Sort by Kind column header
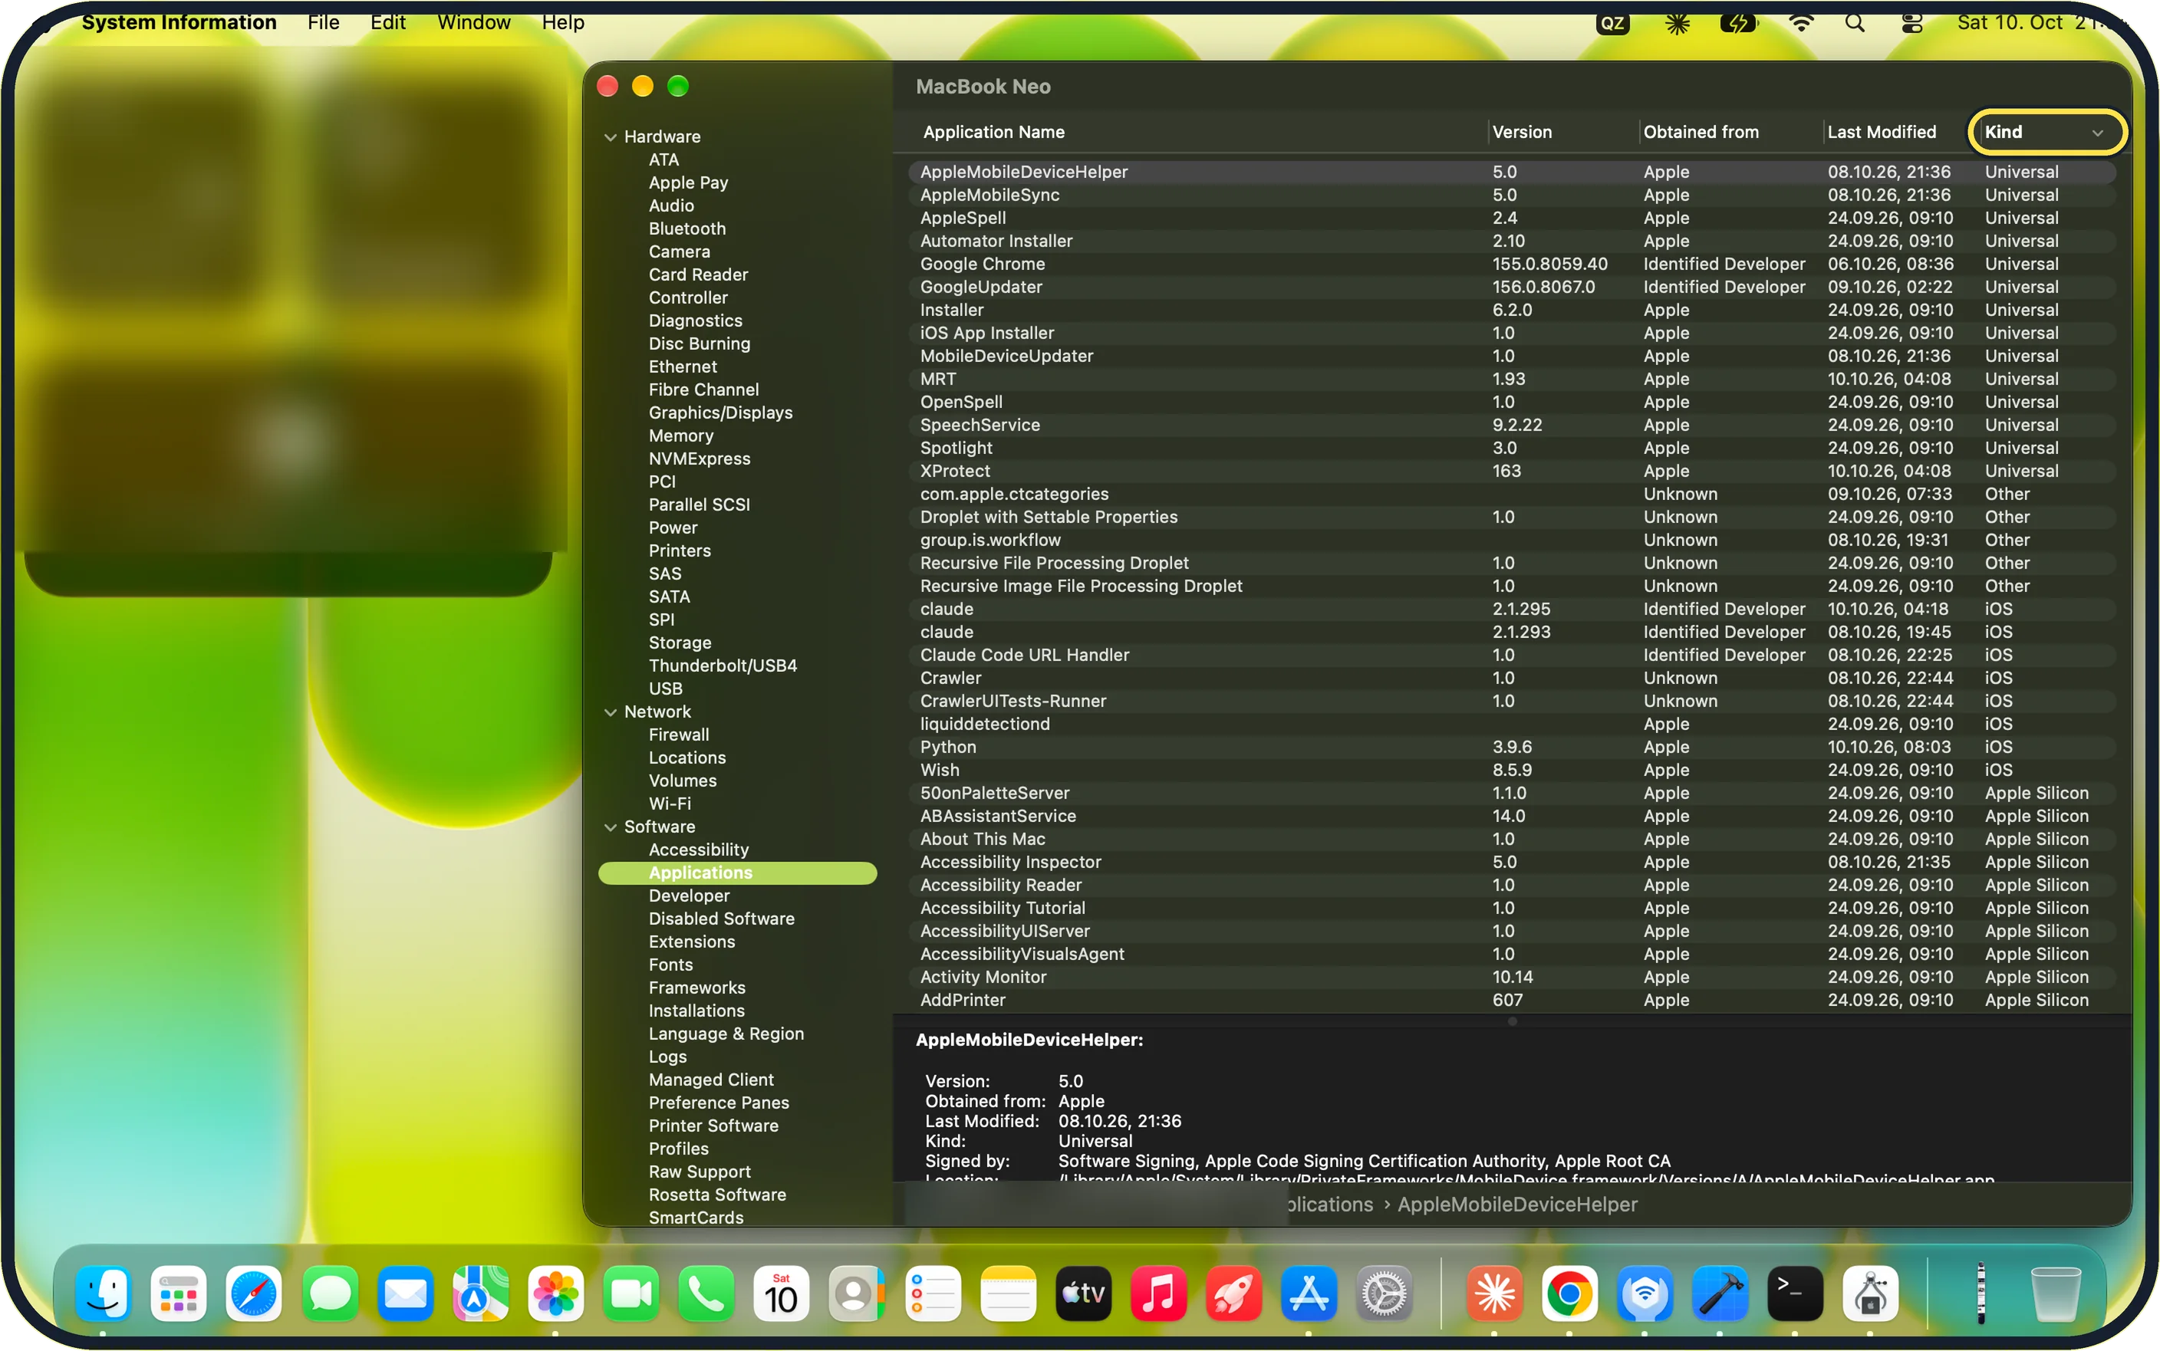 pyautogui.click(x=2046, y=132)
